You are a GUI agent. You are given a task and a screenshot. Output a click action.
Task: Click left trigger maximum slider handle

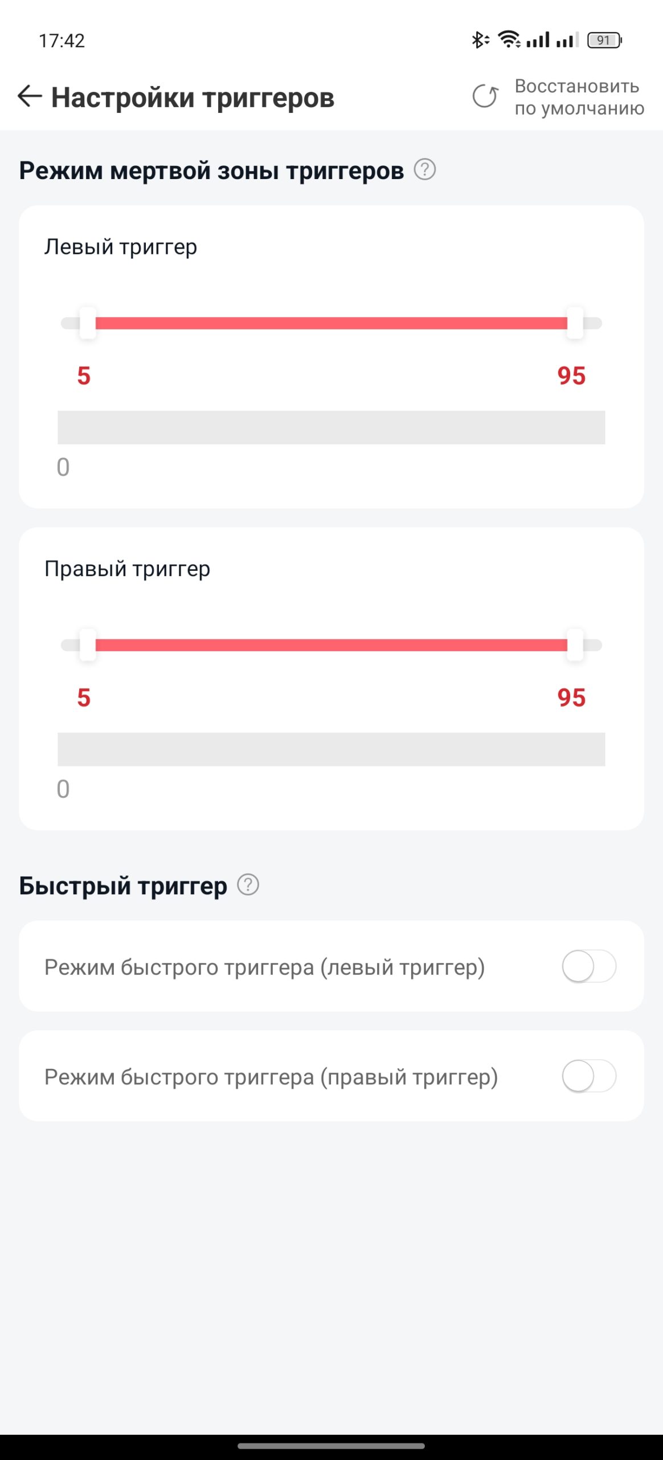pos(575,323)
